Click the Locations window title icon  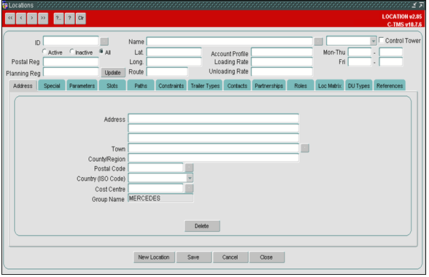pyautogui.click(x=4, y=5)
